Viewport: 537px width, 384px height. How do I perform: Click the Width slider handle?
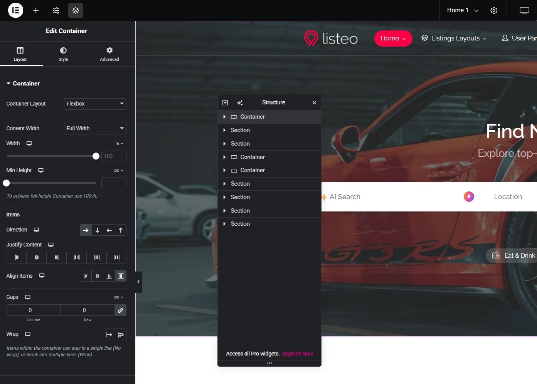pos(96,156)
